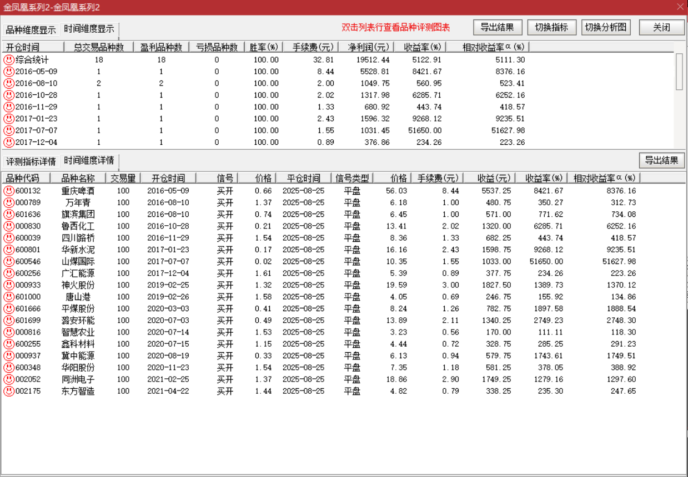Screen dimensions: 688x477
Task: Click smiley icon for the 2017-07-07 summary row
Action: click(x=9, y=130)
